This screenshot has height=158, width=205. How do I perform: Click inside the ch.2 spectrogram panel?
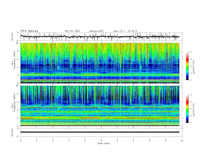[100, 106]
